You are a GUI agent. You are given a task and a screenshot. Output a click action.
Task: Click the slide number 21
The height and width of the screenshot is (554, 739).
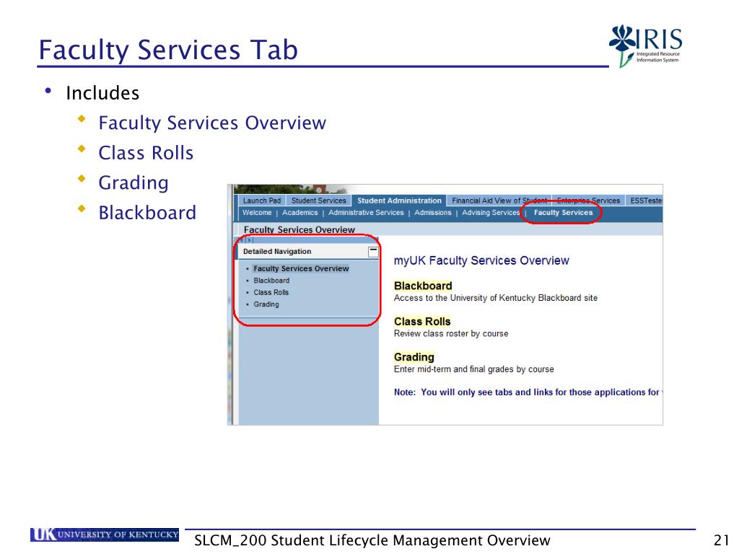click(x=722, y=540)
